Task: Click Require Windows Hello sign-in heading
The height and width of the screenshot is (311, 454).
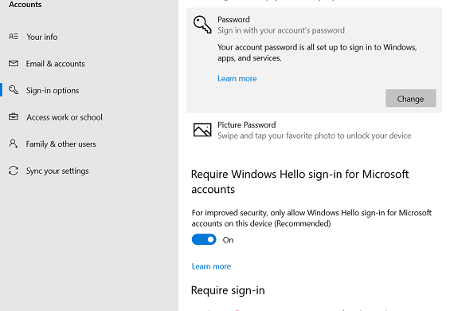Action: 300,182
